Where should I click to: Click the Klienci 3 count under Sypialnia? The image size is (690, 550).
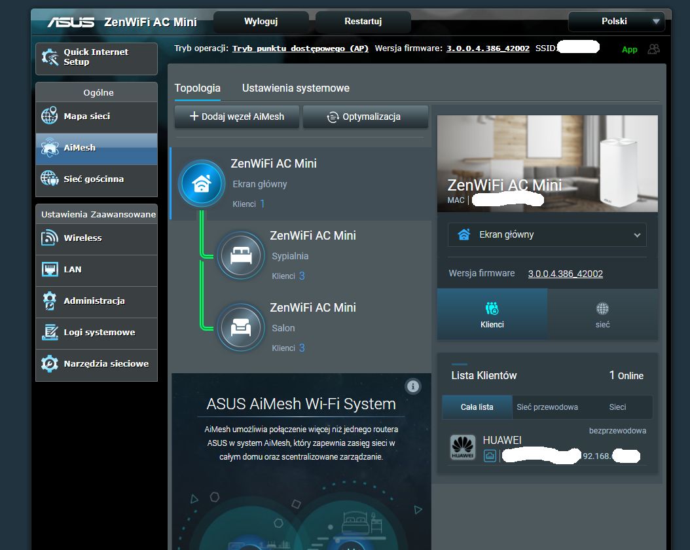[288, 276]
